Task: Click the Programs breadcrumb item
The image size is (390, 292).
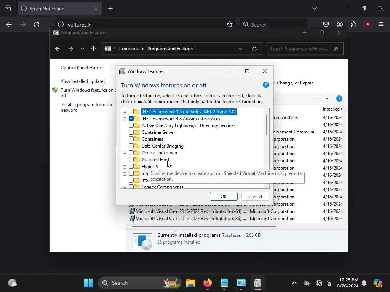Action: click(x=129, y=49)
